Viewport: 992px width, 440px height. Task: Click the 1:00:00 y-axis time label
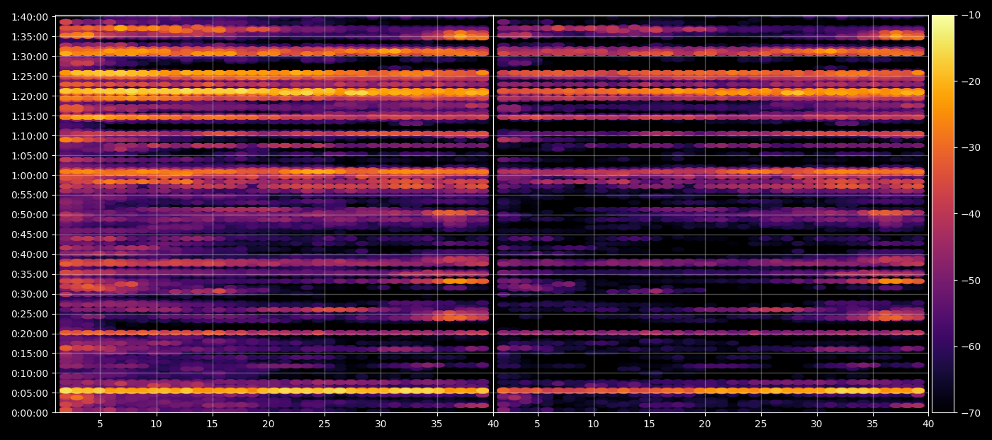point(30,176)
